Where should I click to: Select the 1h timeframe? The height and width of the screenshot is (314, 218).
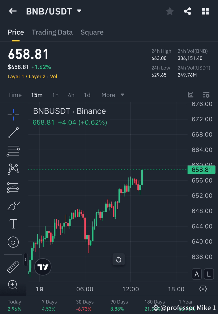tap(55, 95)
